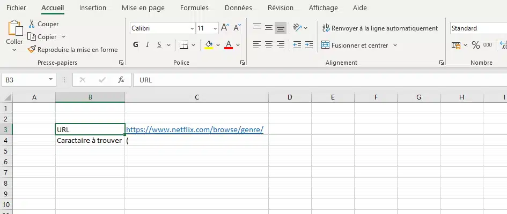Open Police dialog launcher

[243, 63]
